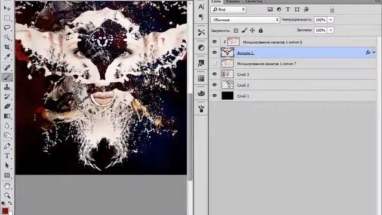Open the opacity slider dropdown arrow
This screenshot has height=215, width=382.
pos(331,20)
